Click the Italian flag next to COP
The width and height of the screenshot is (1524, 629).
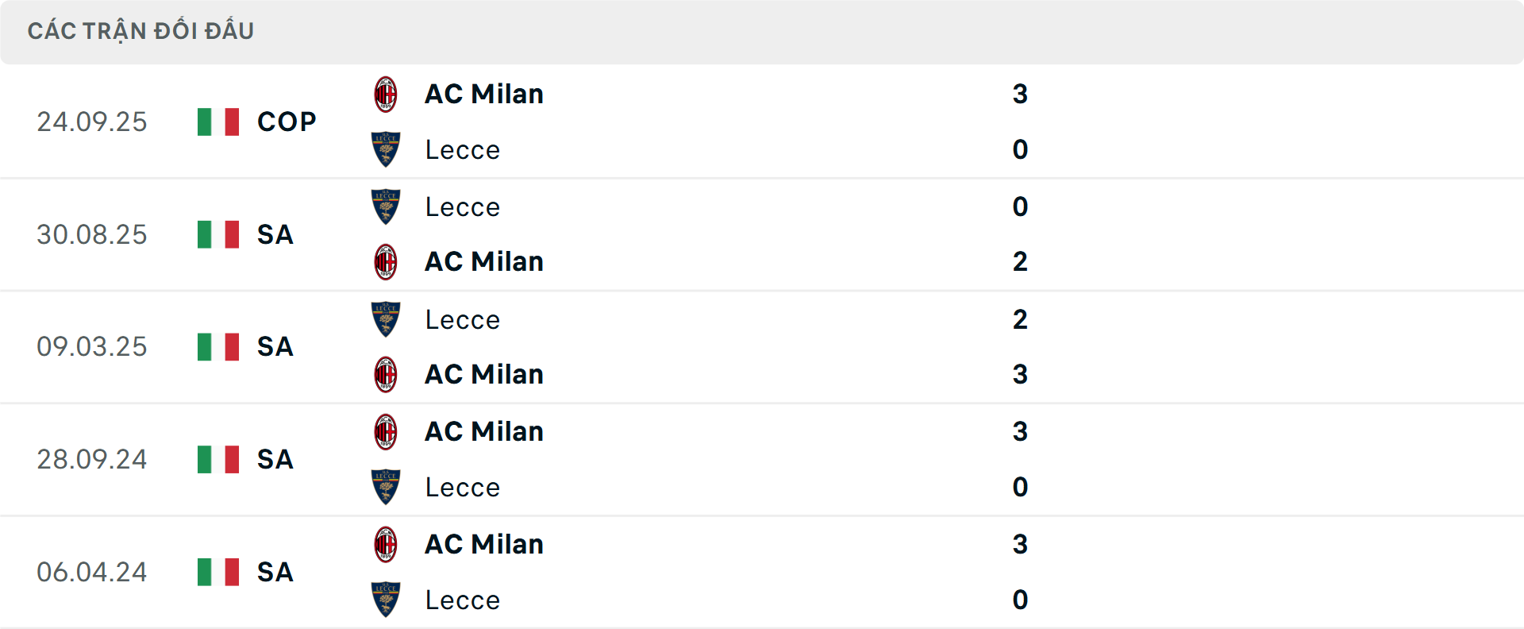[218, 122]
